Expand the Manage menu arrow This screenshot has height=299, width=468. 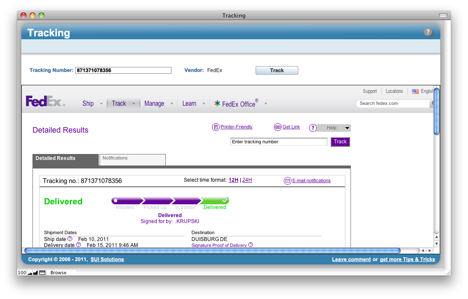point(172,104)
